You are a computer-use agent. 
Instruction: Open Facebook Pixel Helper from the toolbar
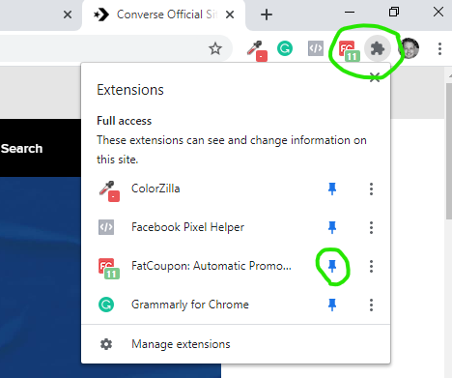point(316,48)
